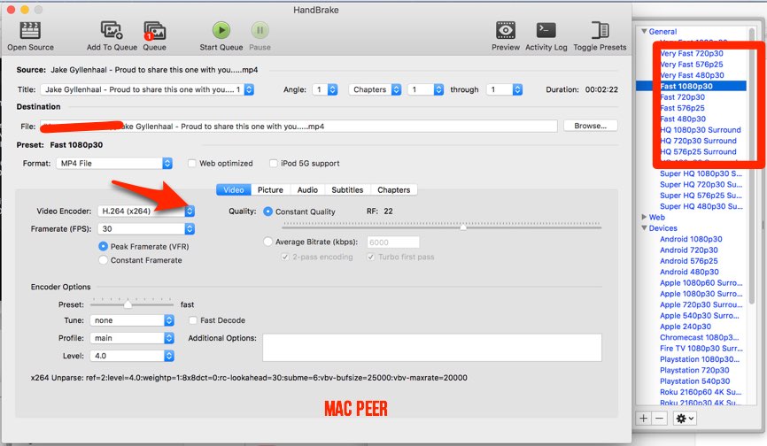Click the presets gear options icon
The image size is (767, 446).
686,418
